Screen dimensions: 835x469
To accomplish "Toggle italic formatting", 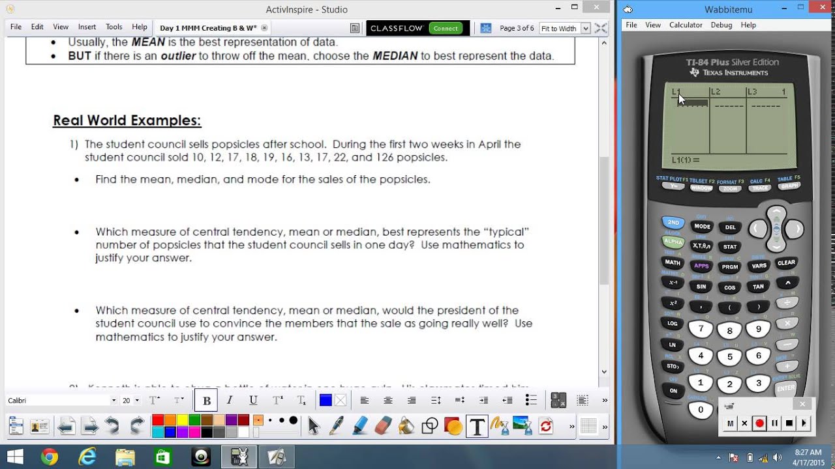I will [x=230, y=401].
